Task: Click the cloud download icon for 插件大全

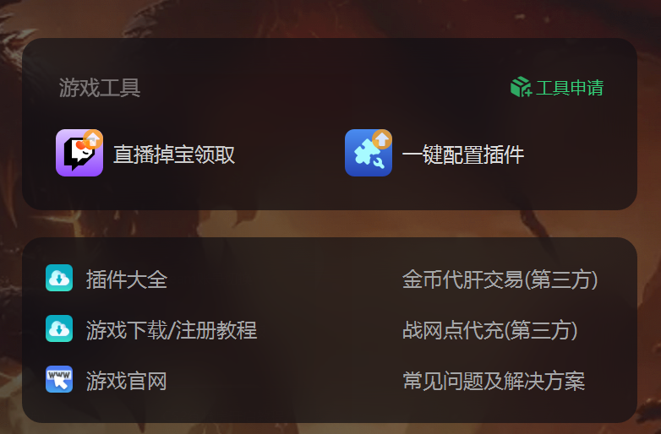Action: point(59,278)
